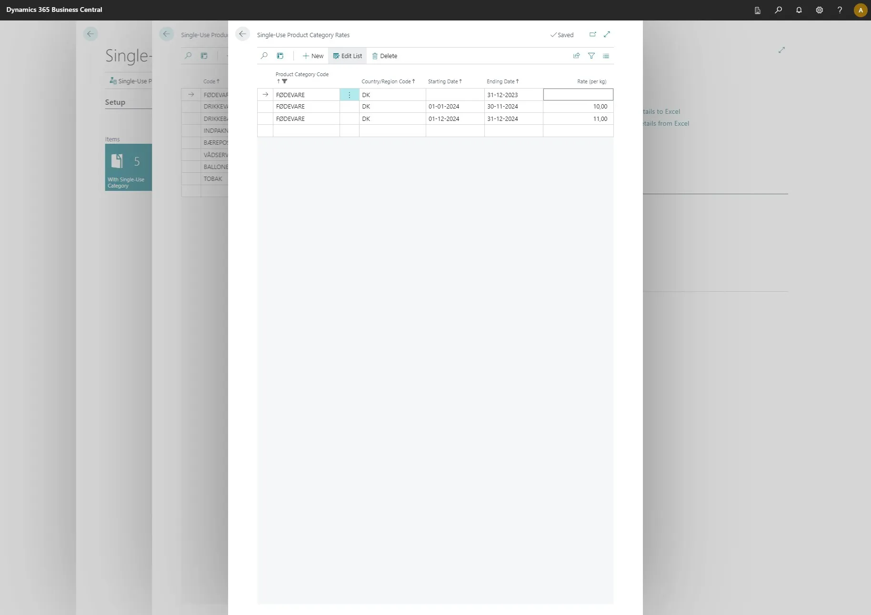Viewport: 871px width, 615px height.
Task: Click the empty new row Product Category cell
Action: tap(306, 130)
